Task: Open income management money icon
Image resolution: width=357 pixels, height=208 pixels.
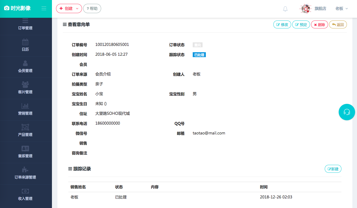Action: click(x=25, y=191)
